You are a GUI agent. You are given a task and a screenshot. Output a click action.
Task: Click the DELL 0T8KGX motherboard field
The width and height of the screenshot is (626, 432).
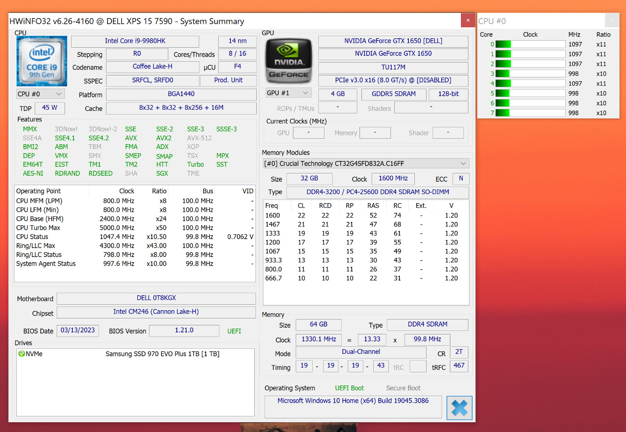tap(156, 298)
